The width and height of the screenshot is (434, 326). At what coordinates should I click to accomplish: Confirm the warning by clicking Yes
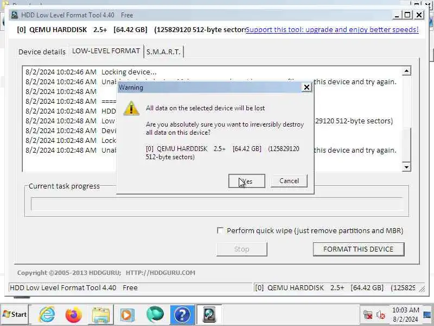click(247, 181)
